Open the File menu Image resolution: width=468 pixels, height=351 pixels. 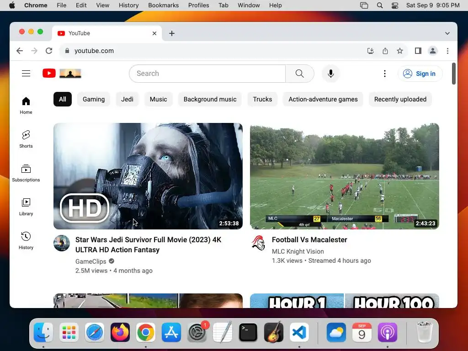pos(62,5)
